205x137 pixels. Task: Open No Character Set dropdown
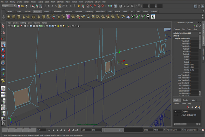(191, 130)
